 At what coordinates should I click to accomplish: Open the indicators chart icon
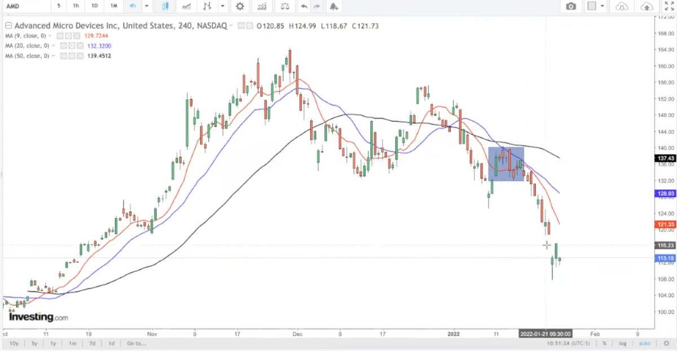pyautogui.click(x=261, y=6)
